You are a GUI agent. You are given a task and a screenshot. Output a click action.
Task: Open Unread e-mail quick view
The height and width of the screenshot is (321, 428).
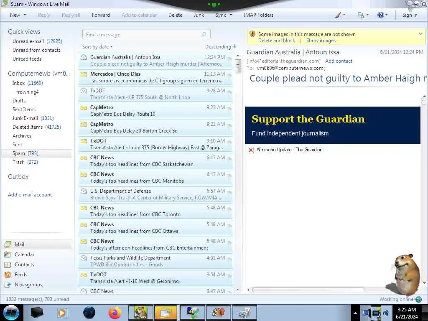point(37,41)
